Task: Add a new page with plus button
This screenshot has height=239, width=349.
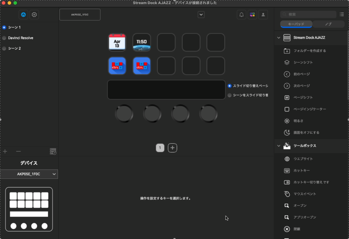Action: pos(172,148)
